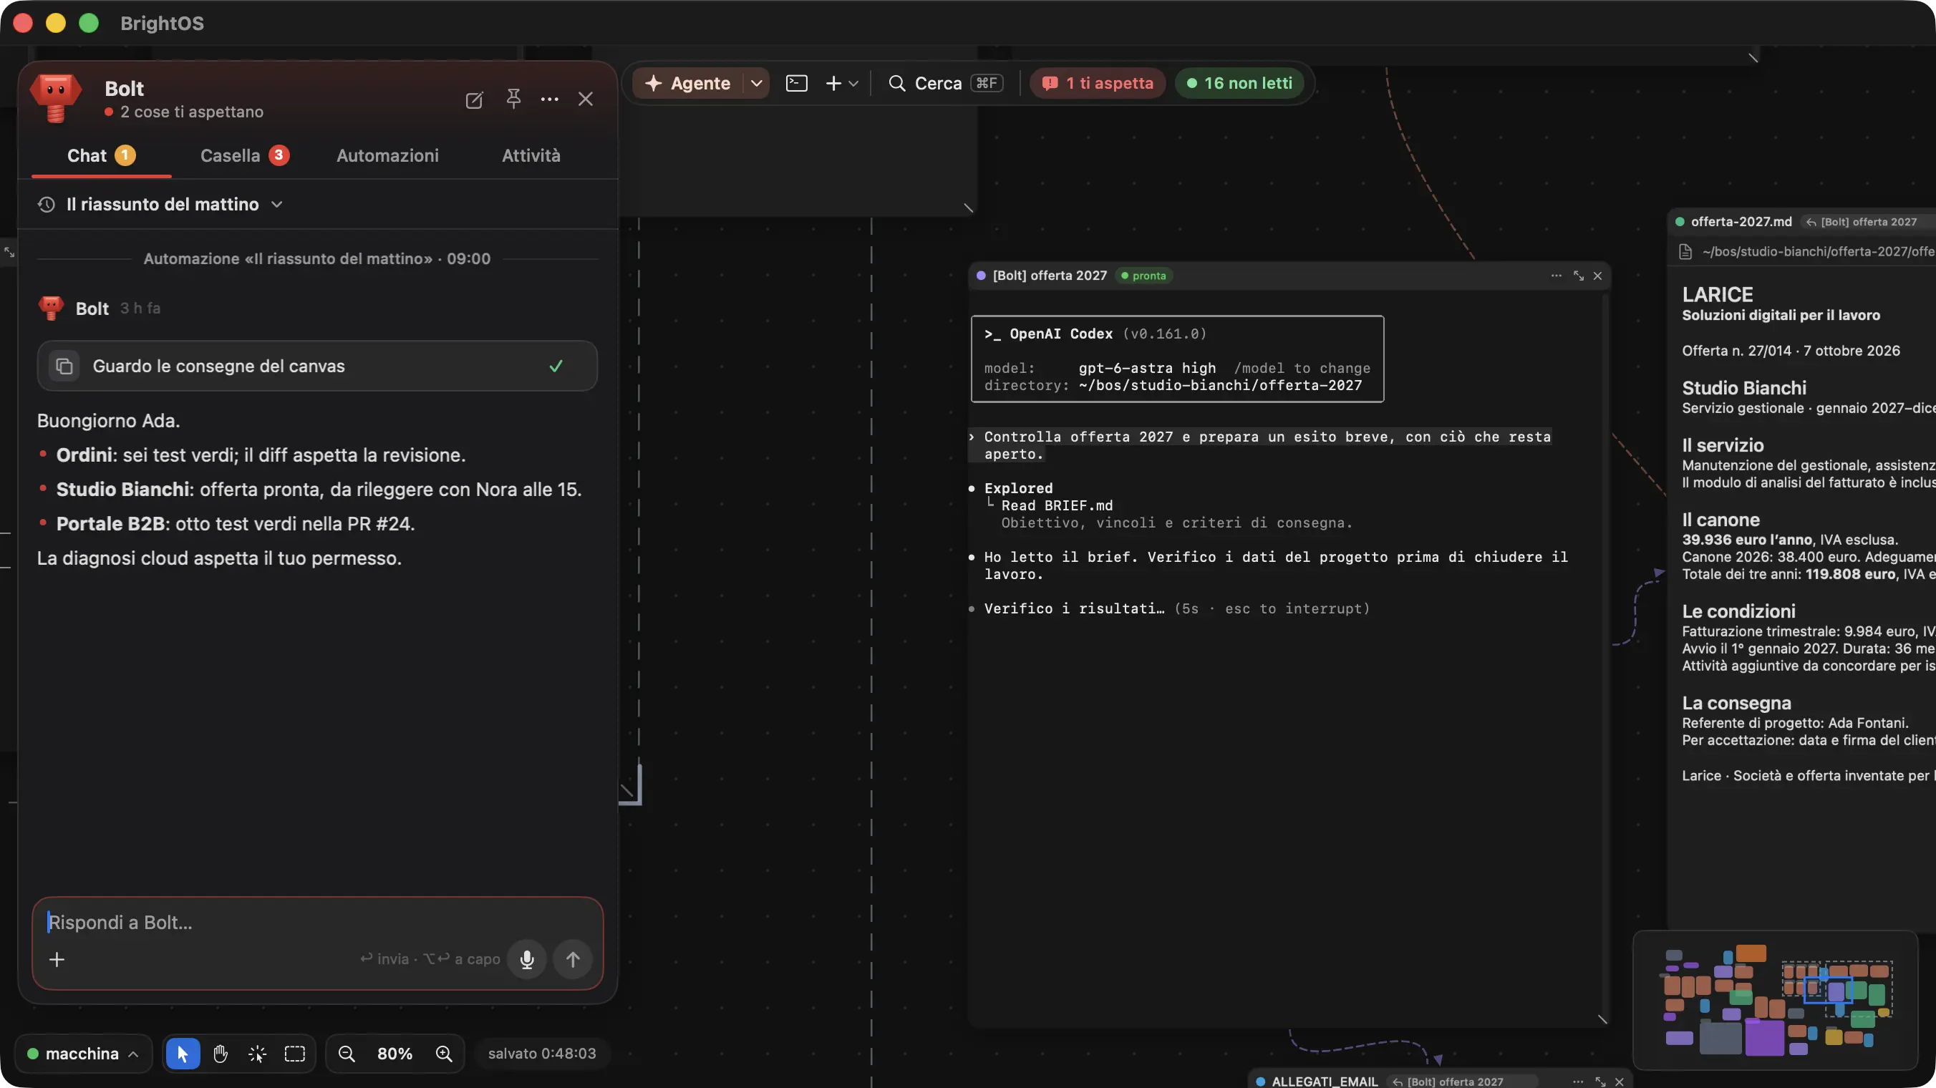
Task: Open Bolt panel more options menu
Action: click(x=549, y=99)
